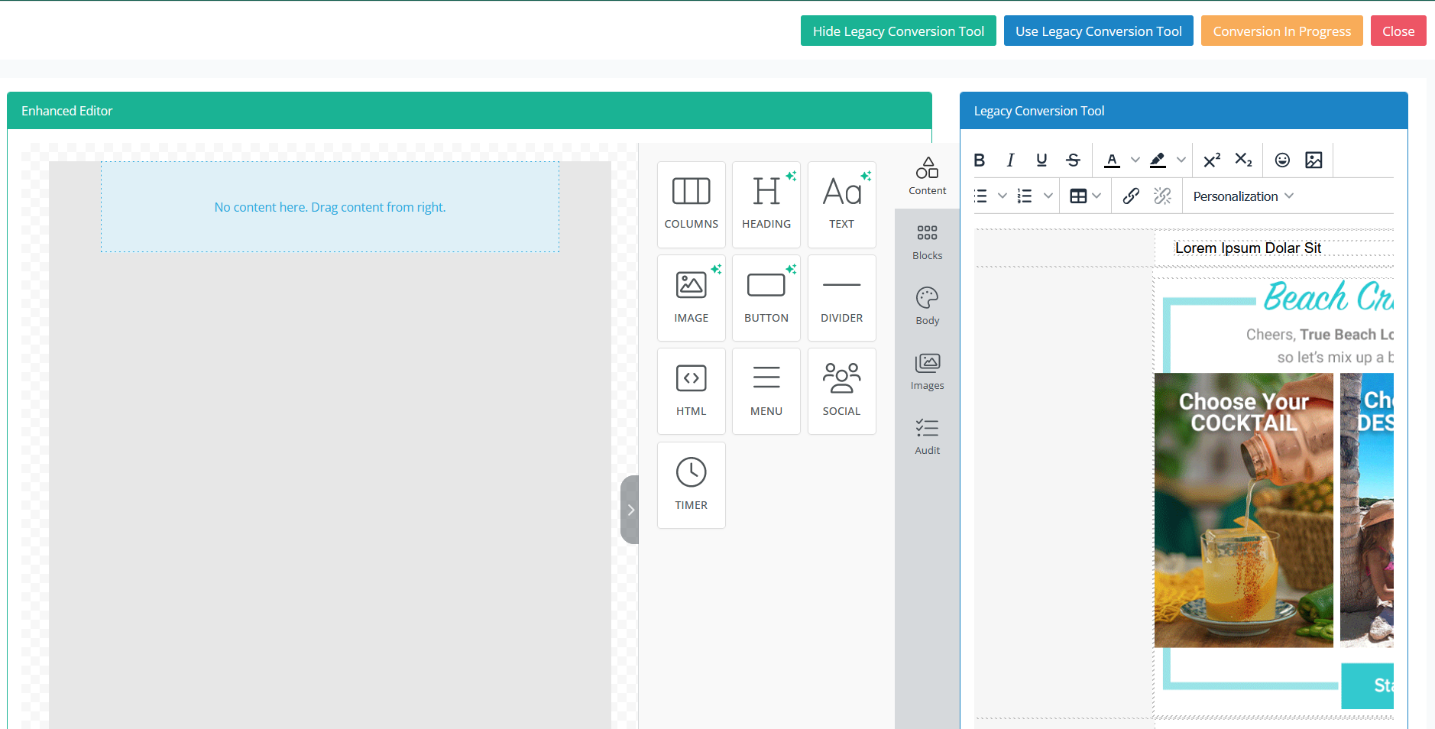The image size is (1435, 729).
Task: Open the Audit panel tab
Action: (927, 436)
